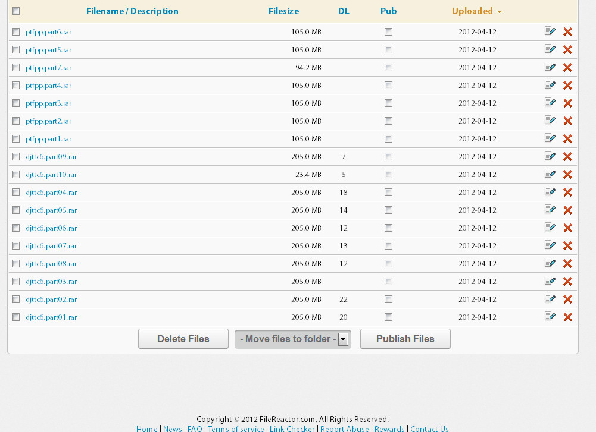Edit the ptfpp.part2.rar file entry
Viewport: 596px width, 432px height.
(550, 120)
